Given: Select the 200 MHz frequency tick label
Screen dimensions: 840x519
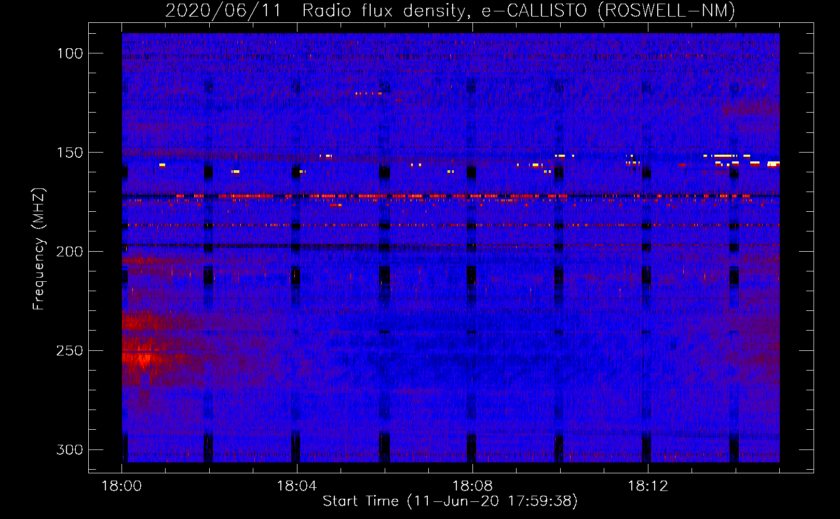Looking at the screenshot, I should click(70, 252).
